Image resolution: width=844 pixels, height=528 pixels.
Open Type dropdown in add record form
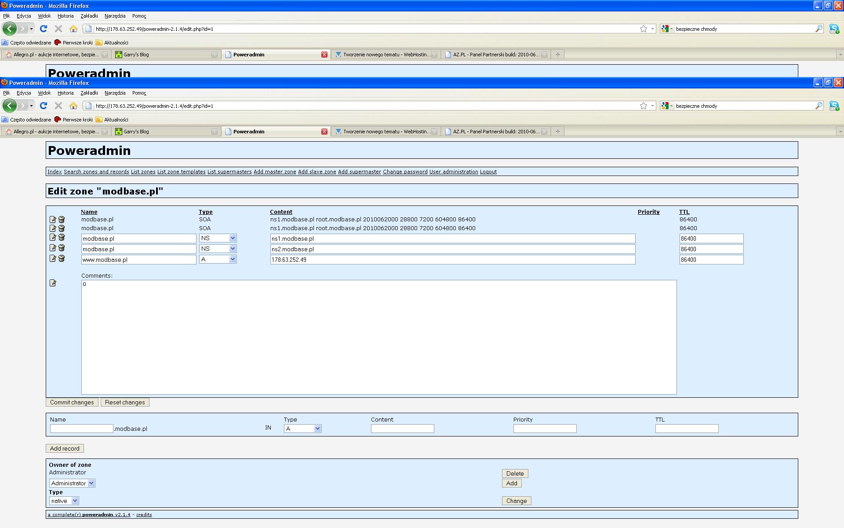point(317,429)
